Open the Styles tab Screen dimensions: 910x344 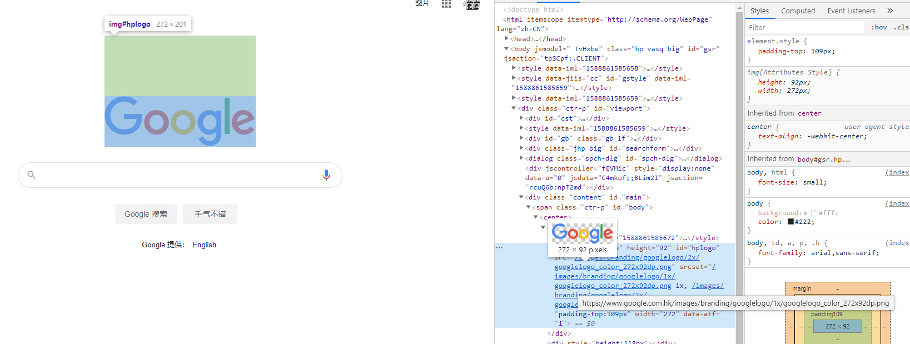point(759,11)
